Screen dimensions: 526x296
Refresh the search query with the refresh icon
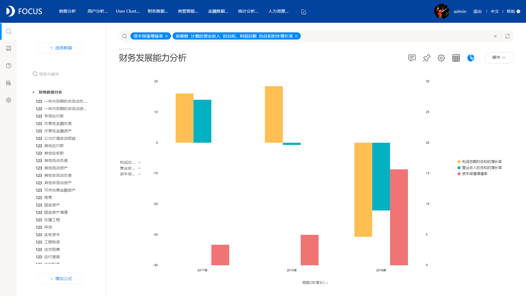tap(508, 36)
